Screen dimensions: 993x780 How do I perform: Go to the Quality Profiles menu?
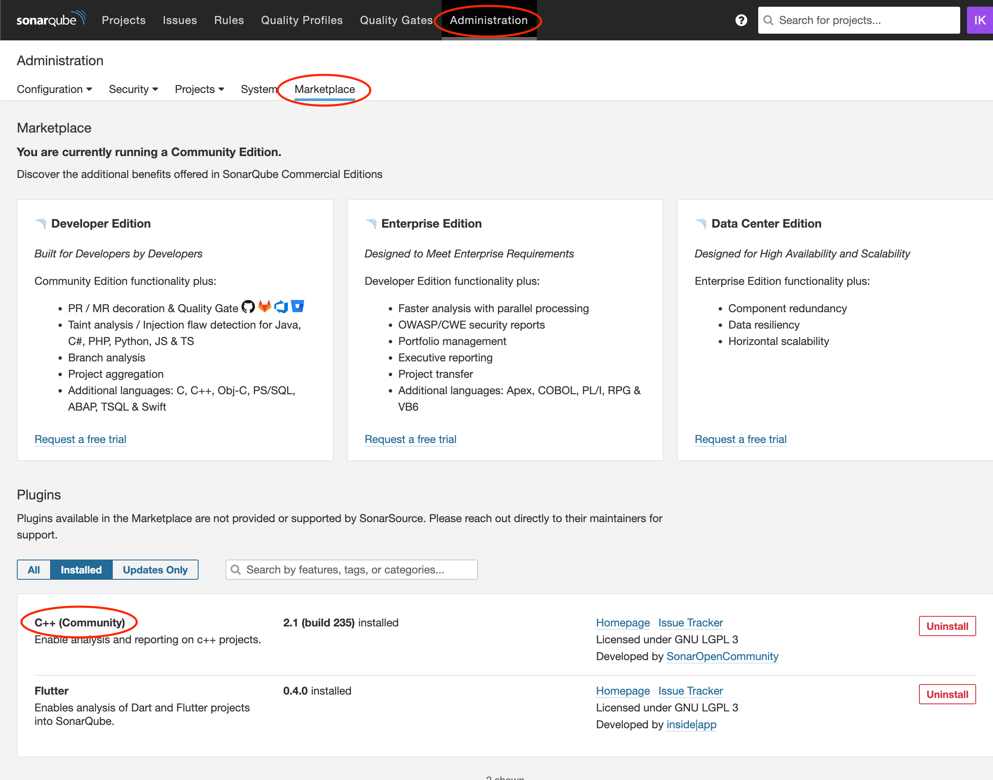pos(301,20)
